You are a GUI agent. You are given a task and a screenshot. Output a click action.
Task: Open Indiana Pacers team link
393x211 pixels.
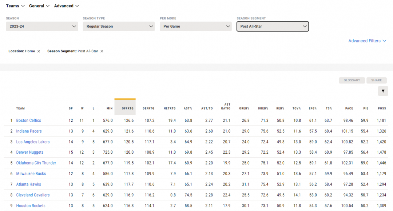[29, 131]
